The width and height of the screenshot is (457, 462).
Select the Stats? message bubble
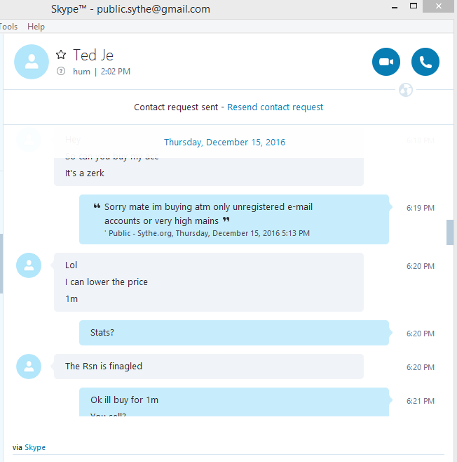234,333
